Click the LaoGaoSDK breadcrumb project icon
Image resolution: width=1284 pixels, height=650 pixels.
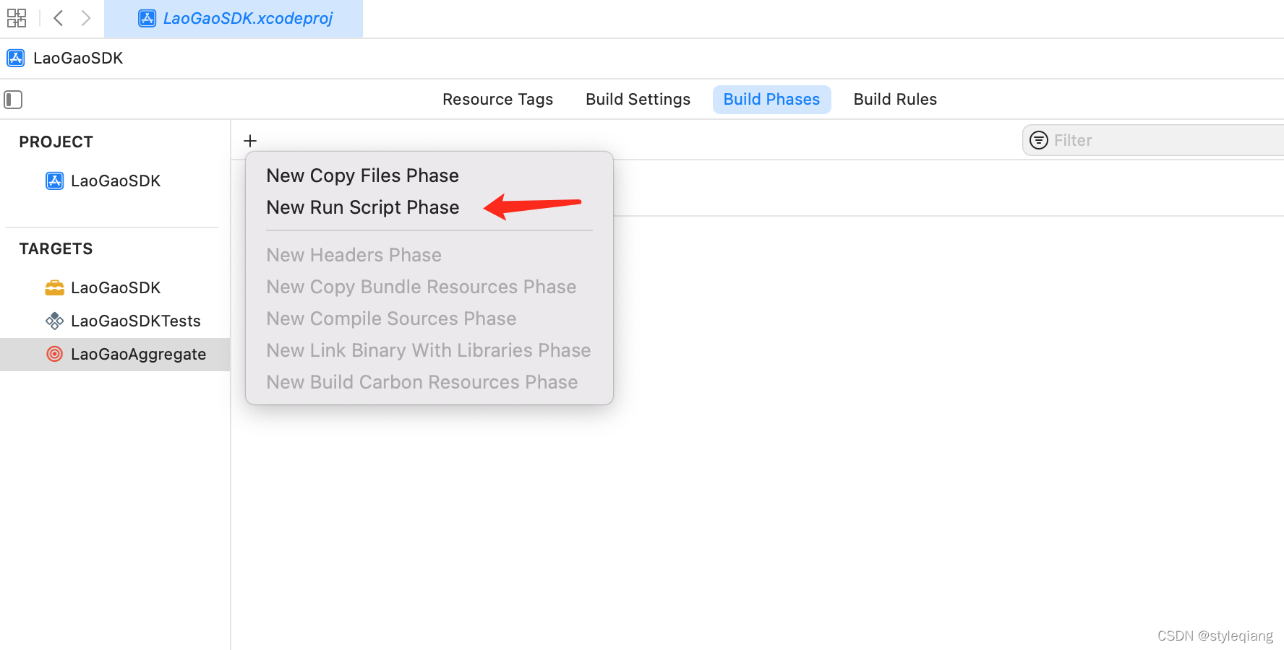tap(16, 58)
